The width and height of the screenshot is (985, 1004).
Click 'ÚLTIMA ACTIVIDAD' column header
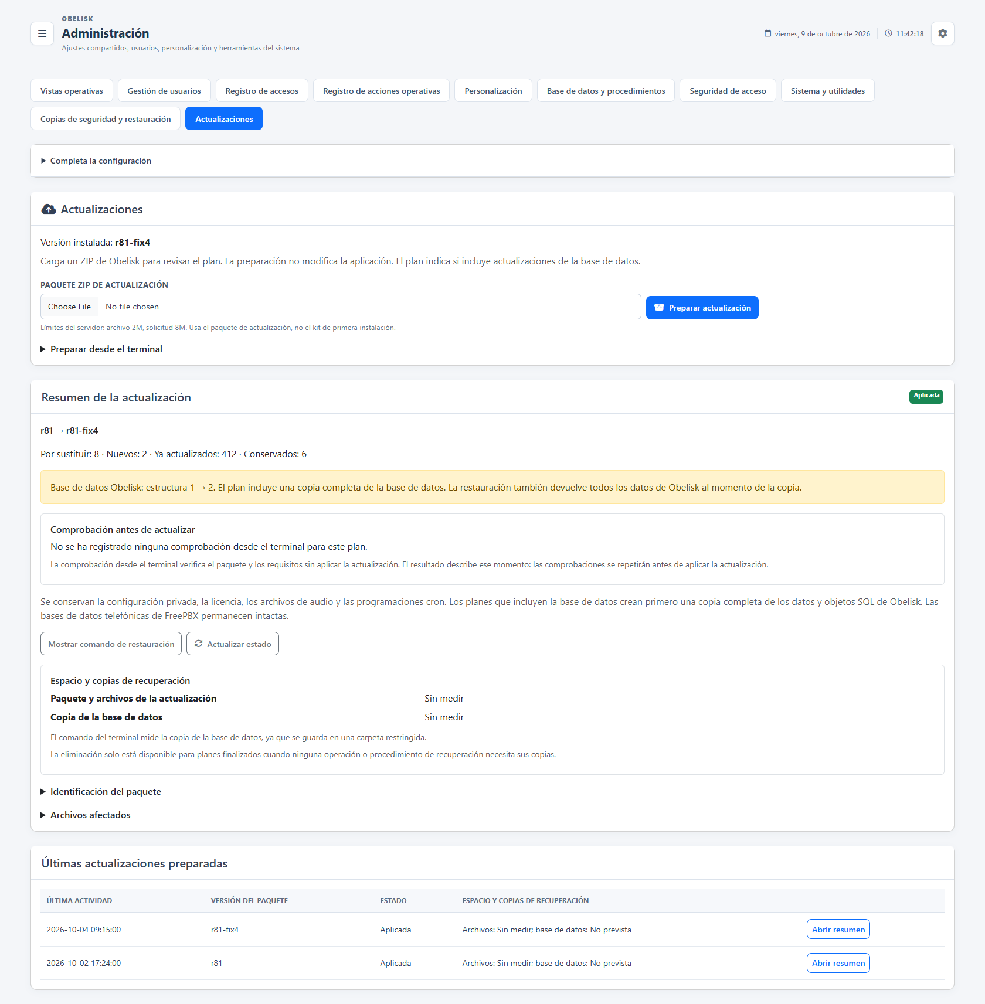pos(79,900)
